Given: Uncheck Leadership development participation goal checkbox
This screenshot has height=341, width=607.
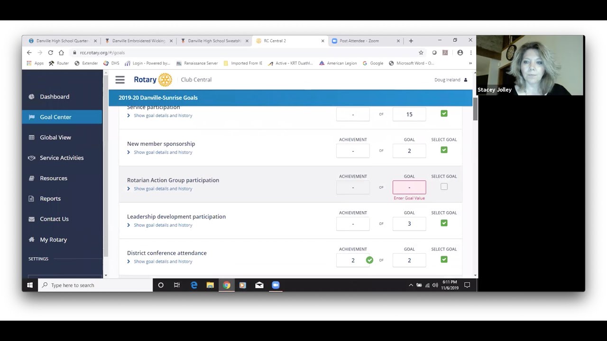Looking at the screenshot, I should (444, 223).
